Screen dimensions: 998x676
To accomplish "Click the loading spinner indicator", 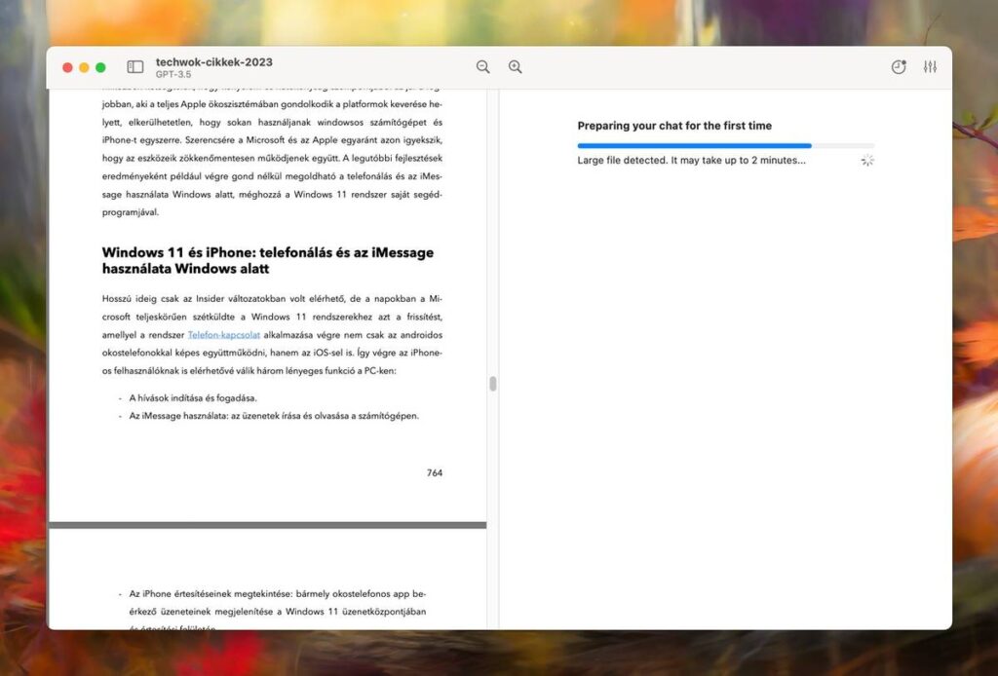I will [x=866, y=161].
